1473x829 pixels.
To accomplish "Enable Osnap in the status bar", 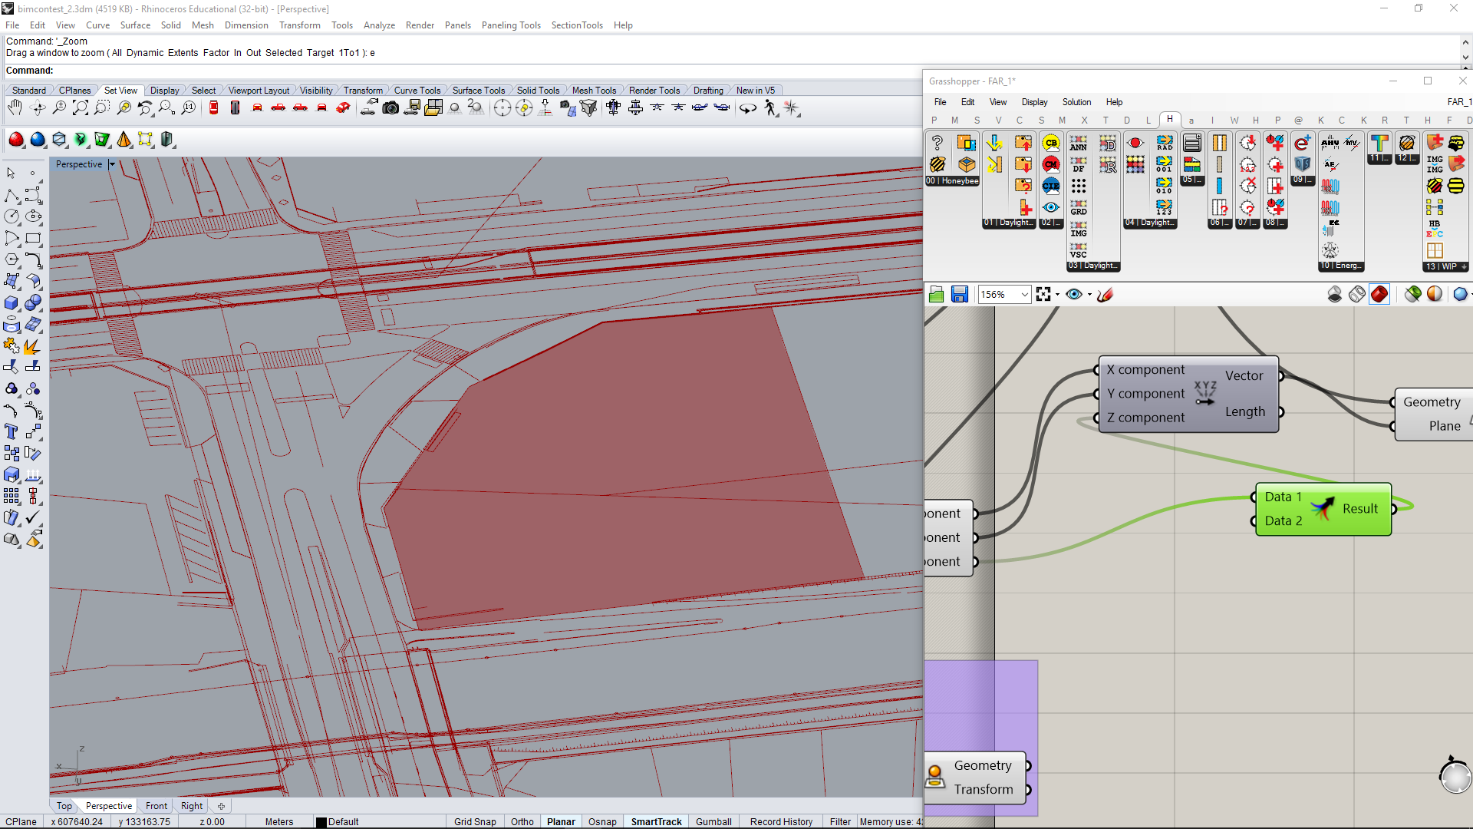I will (x=601, y=821).
